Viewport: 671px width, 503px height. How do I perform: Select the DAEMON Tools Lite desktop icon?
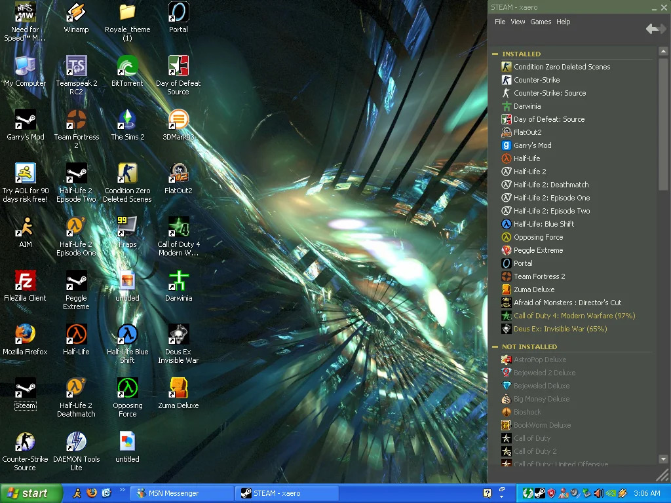76,442
